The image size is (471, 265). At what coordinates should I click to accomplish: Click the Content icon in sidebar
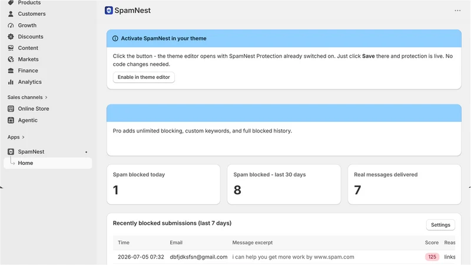pyautogui.click(x=11, y=48)
